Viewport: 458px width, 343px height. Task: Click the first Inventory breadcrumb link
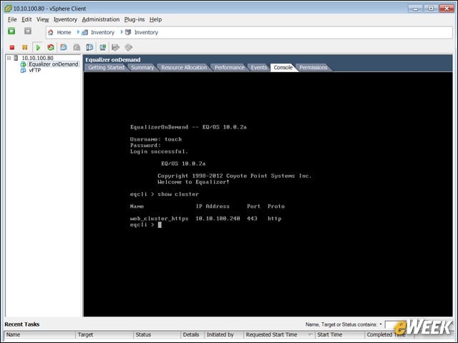click(102, 32)
